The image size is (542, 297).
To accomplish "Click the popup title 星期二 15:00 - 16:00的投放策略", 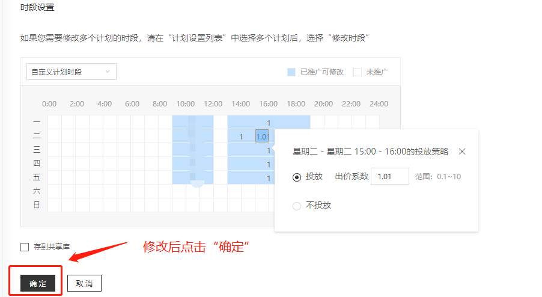I will pos(371,152).
